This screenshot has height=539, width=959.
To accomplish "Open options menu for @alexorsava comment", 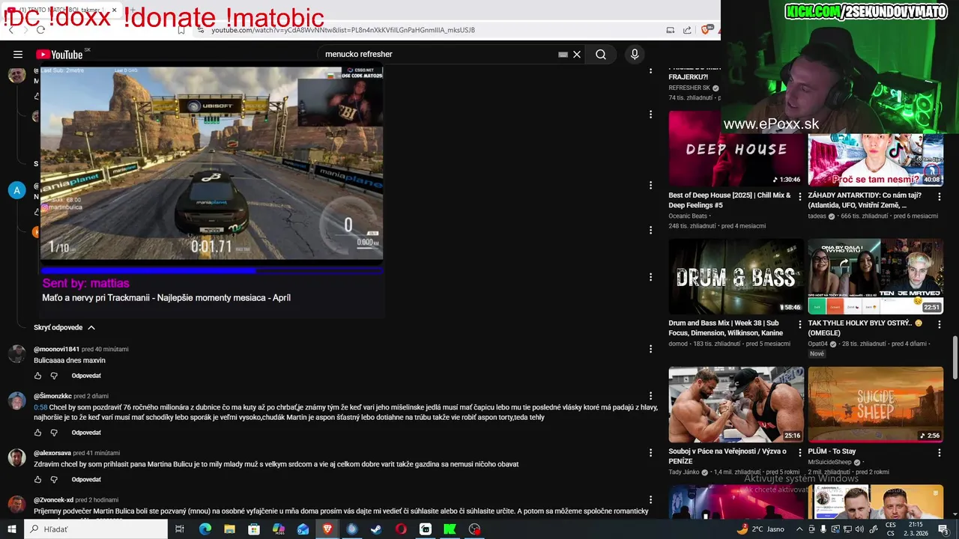I will coord(650,453).
